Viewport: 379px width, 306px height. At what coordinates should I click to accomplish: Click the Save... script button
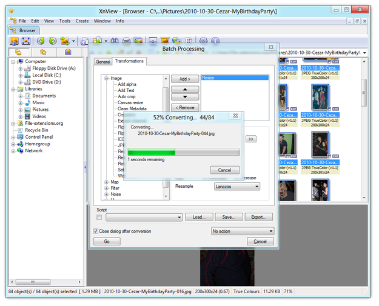click(x=229, y=217)
